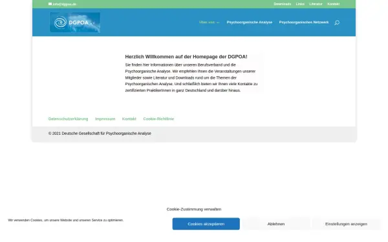Expand the Über uns dropdown menu

coord(209,22)
